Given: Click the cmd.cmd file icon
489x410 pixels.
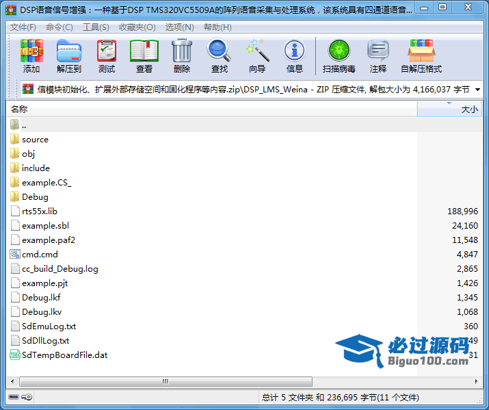Looking at the screenshot, I should [x=15, y=254].
